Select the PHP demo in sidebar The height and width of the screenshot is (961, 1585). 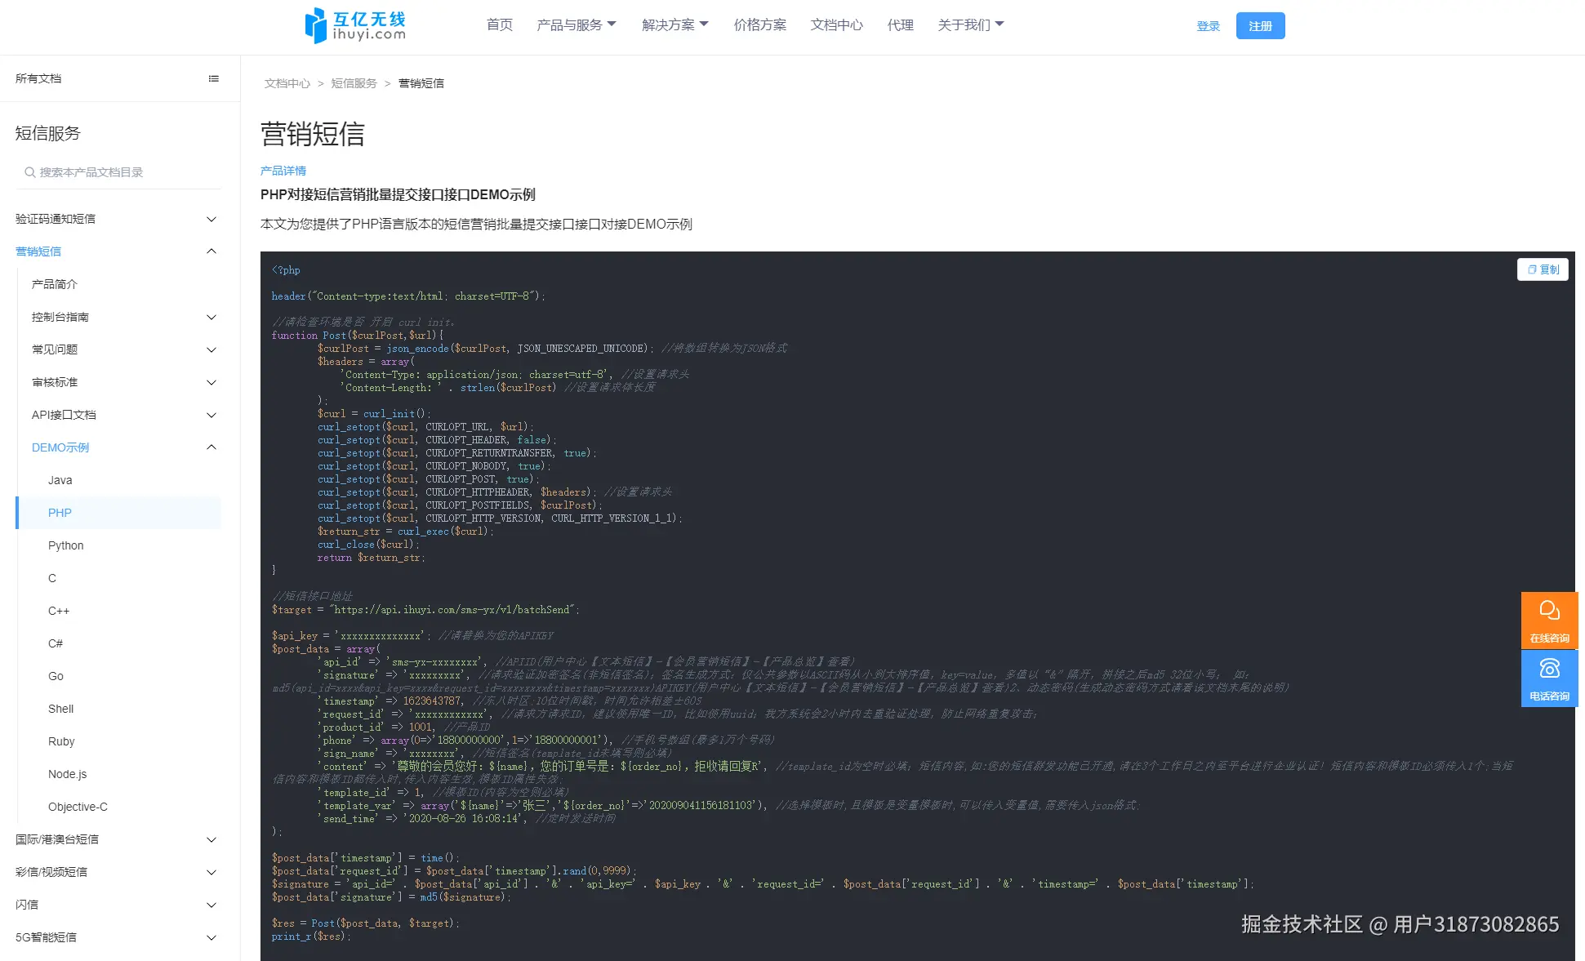59,512
